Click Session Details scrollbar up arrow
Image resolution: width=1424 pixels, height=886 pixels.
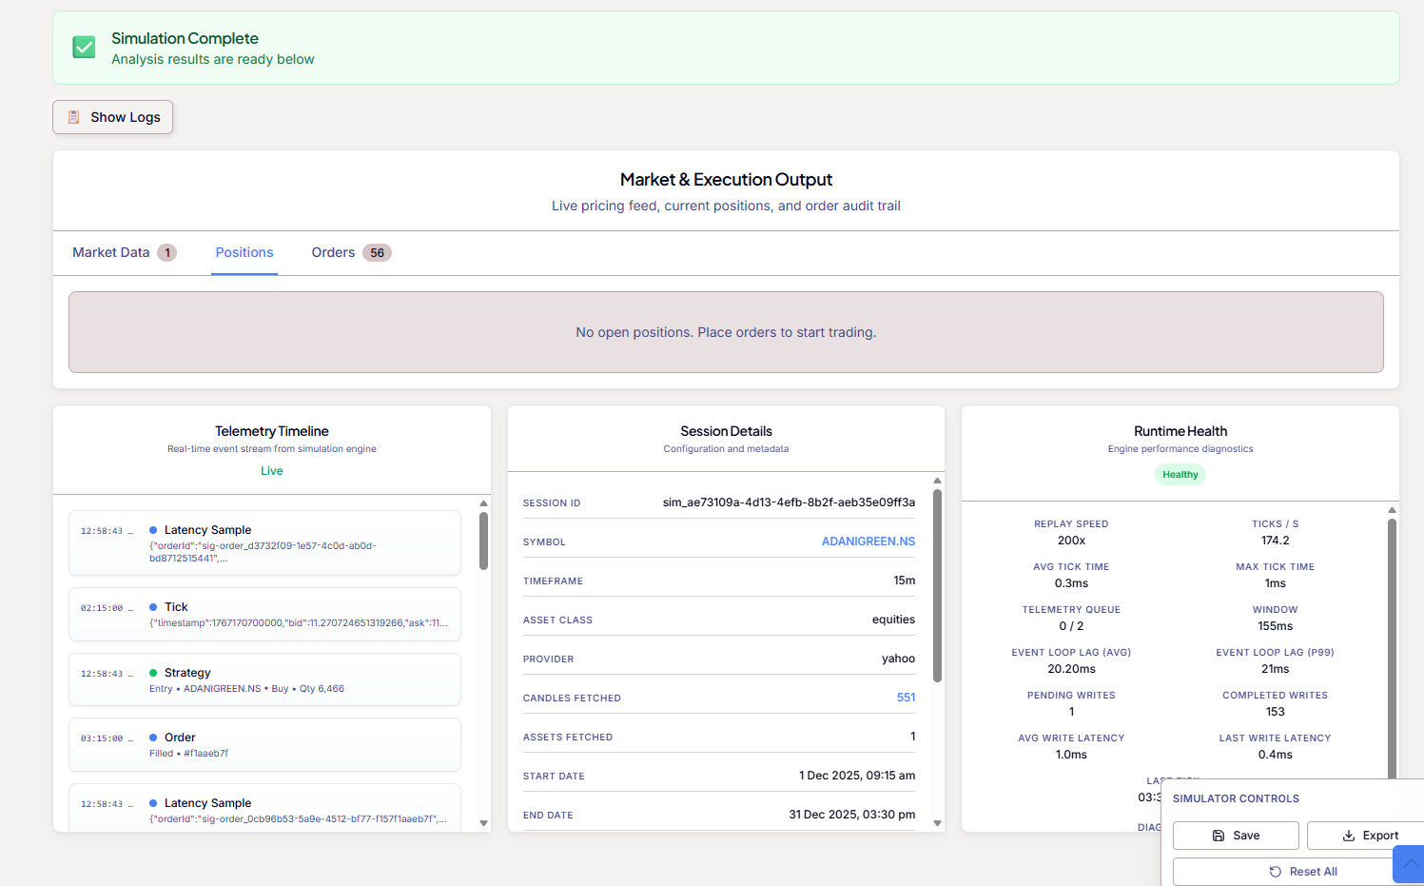click(x=937, y=481)
